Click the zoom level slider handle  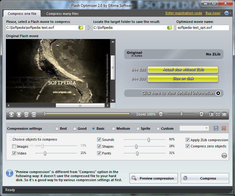[x=181, y=114]
